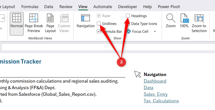
Task: Uncheck the Formula Bar checkbox
Action: point(99,31)
